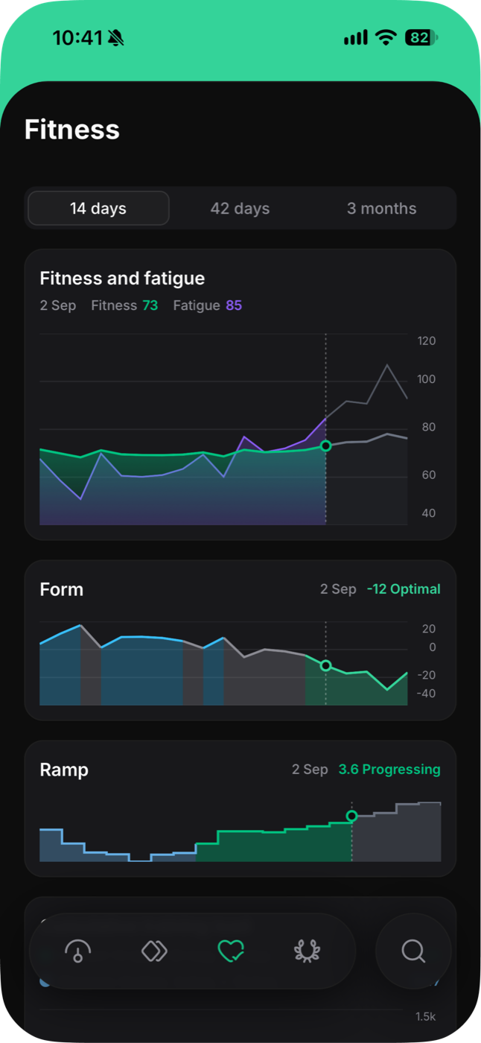Tap the 120 axis label on fitness chart
The image size is (481, 1043).
coord(427,341)
